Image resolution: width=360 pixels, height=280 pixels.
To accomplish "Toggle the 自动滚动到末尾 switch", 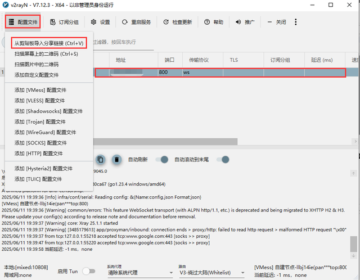I will [224, 160].
